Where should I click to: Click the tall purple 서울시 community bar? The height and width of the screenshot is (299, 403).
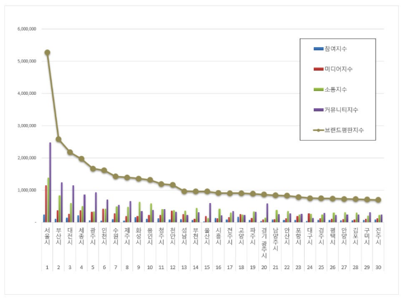point(50,182)
